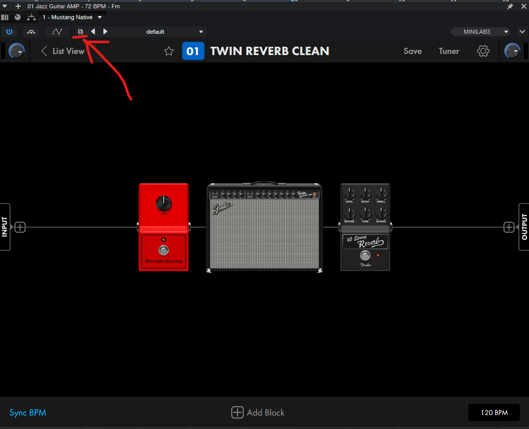The height and width of the screenshot is (429, 529).
Task: Click the input level knob
Action: pyautogui.click(x=17, y=51)
